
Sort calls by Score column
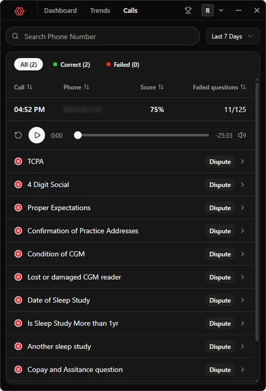(152, 87)
